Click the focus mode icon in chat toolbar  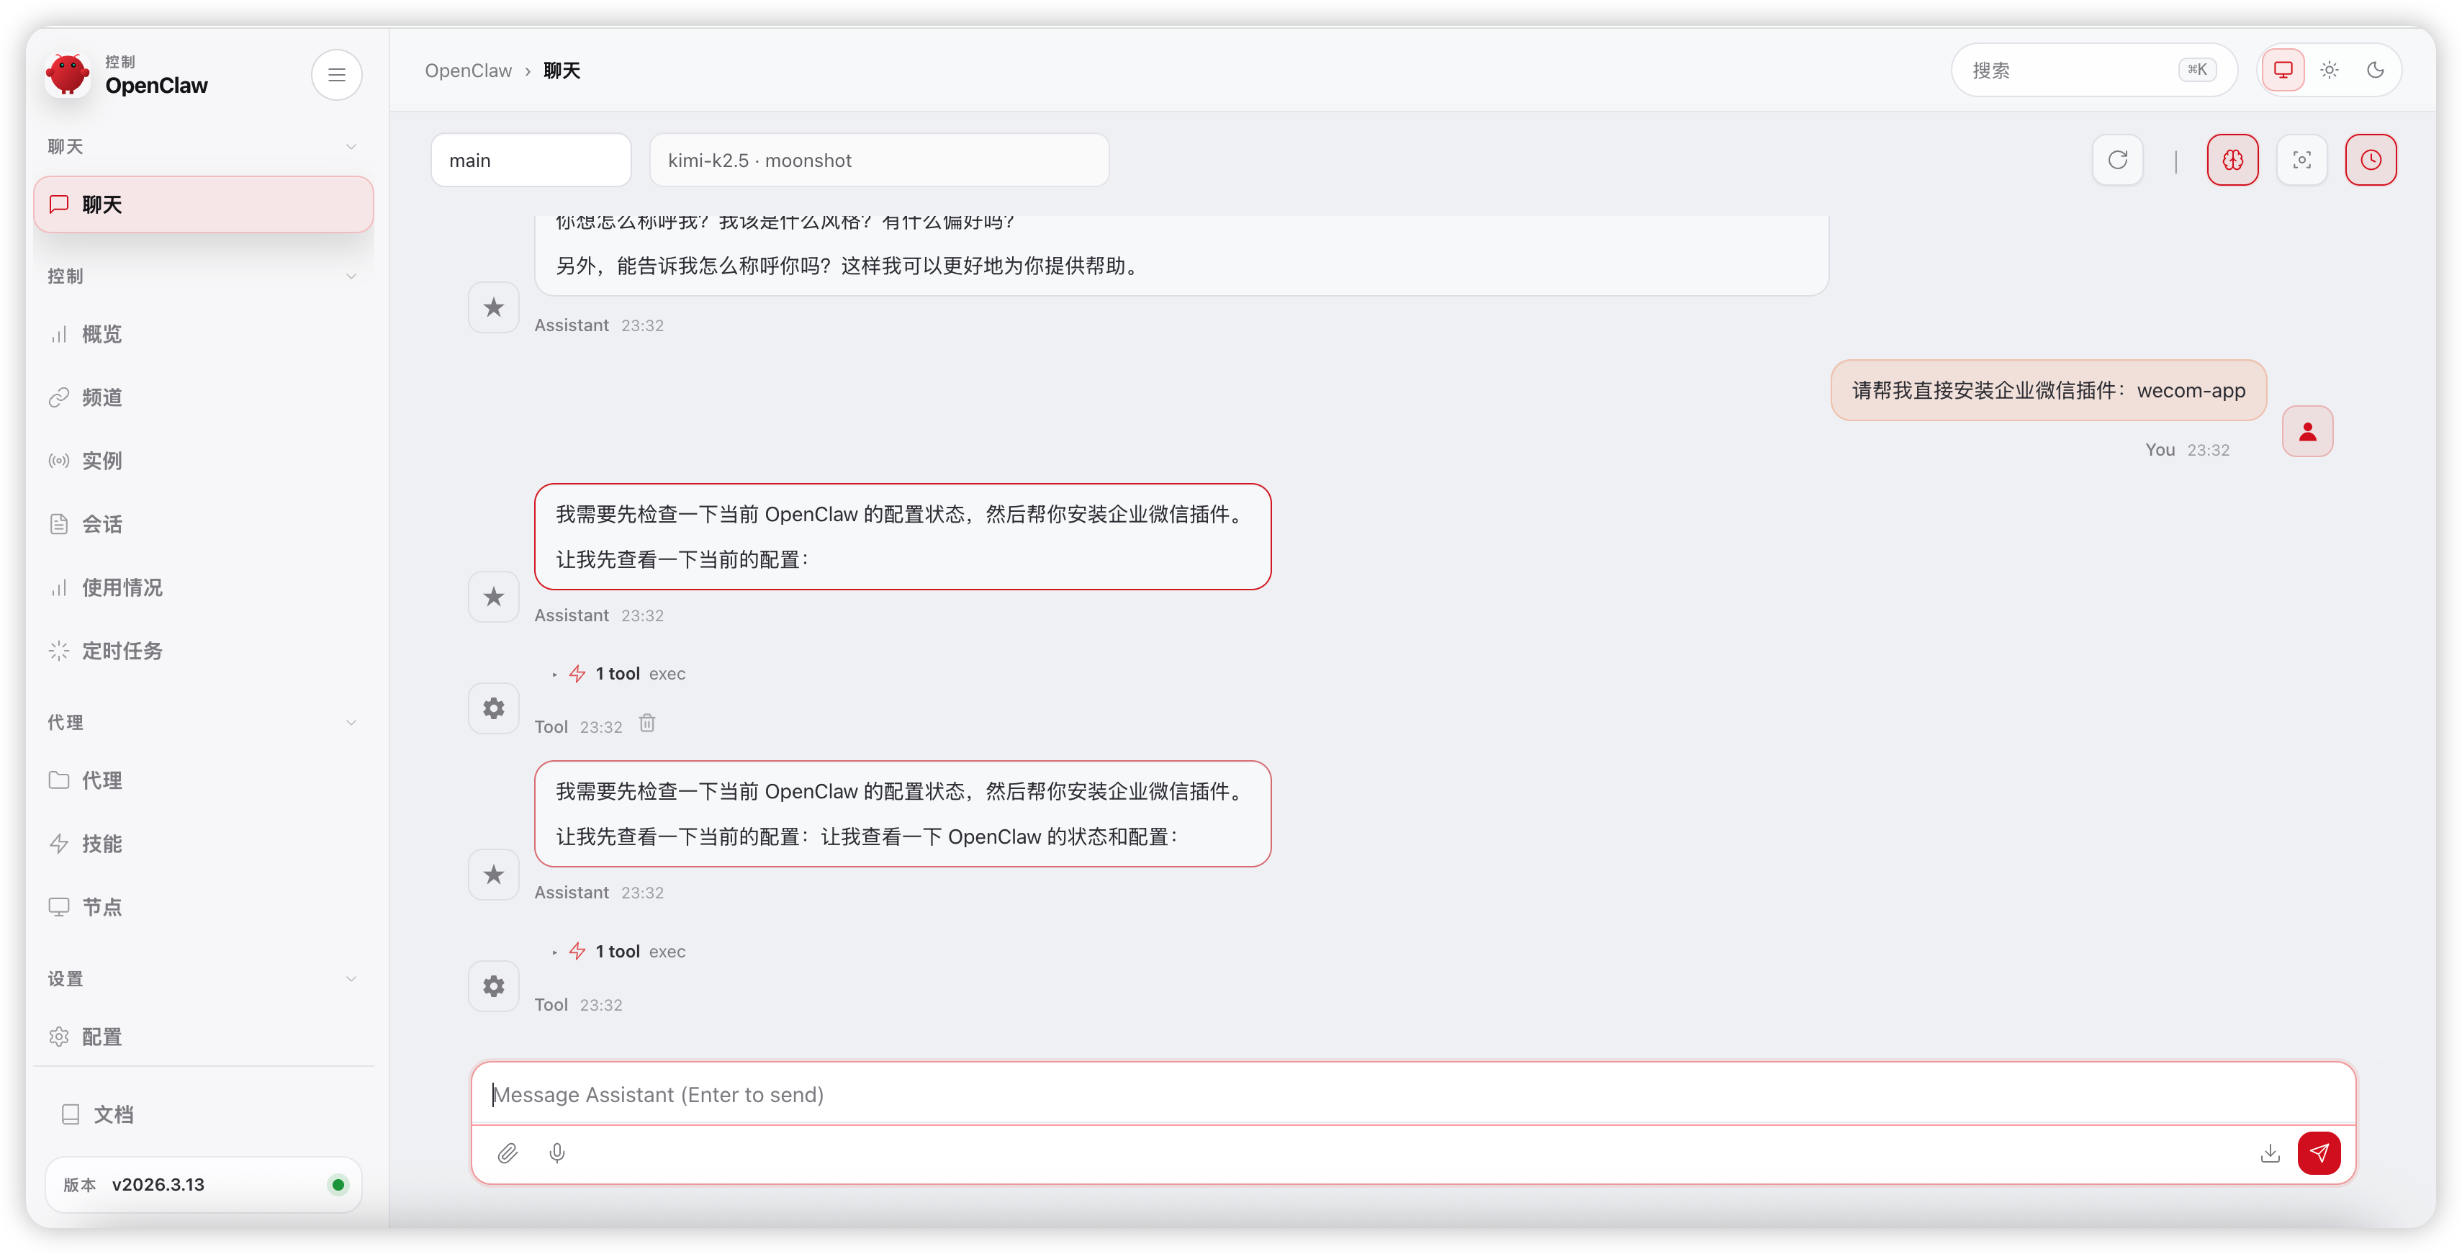point(2301,160)
